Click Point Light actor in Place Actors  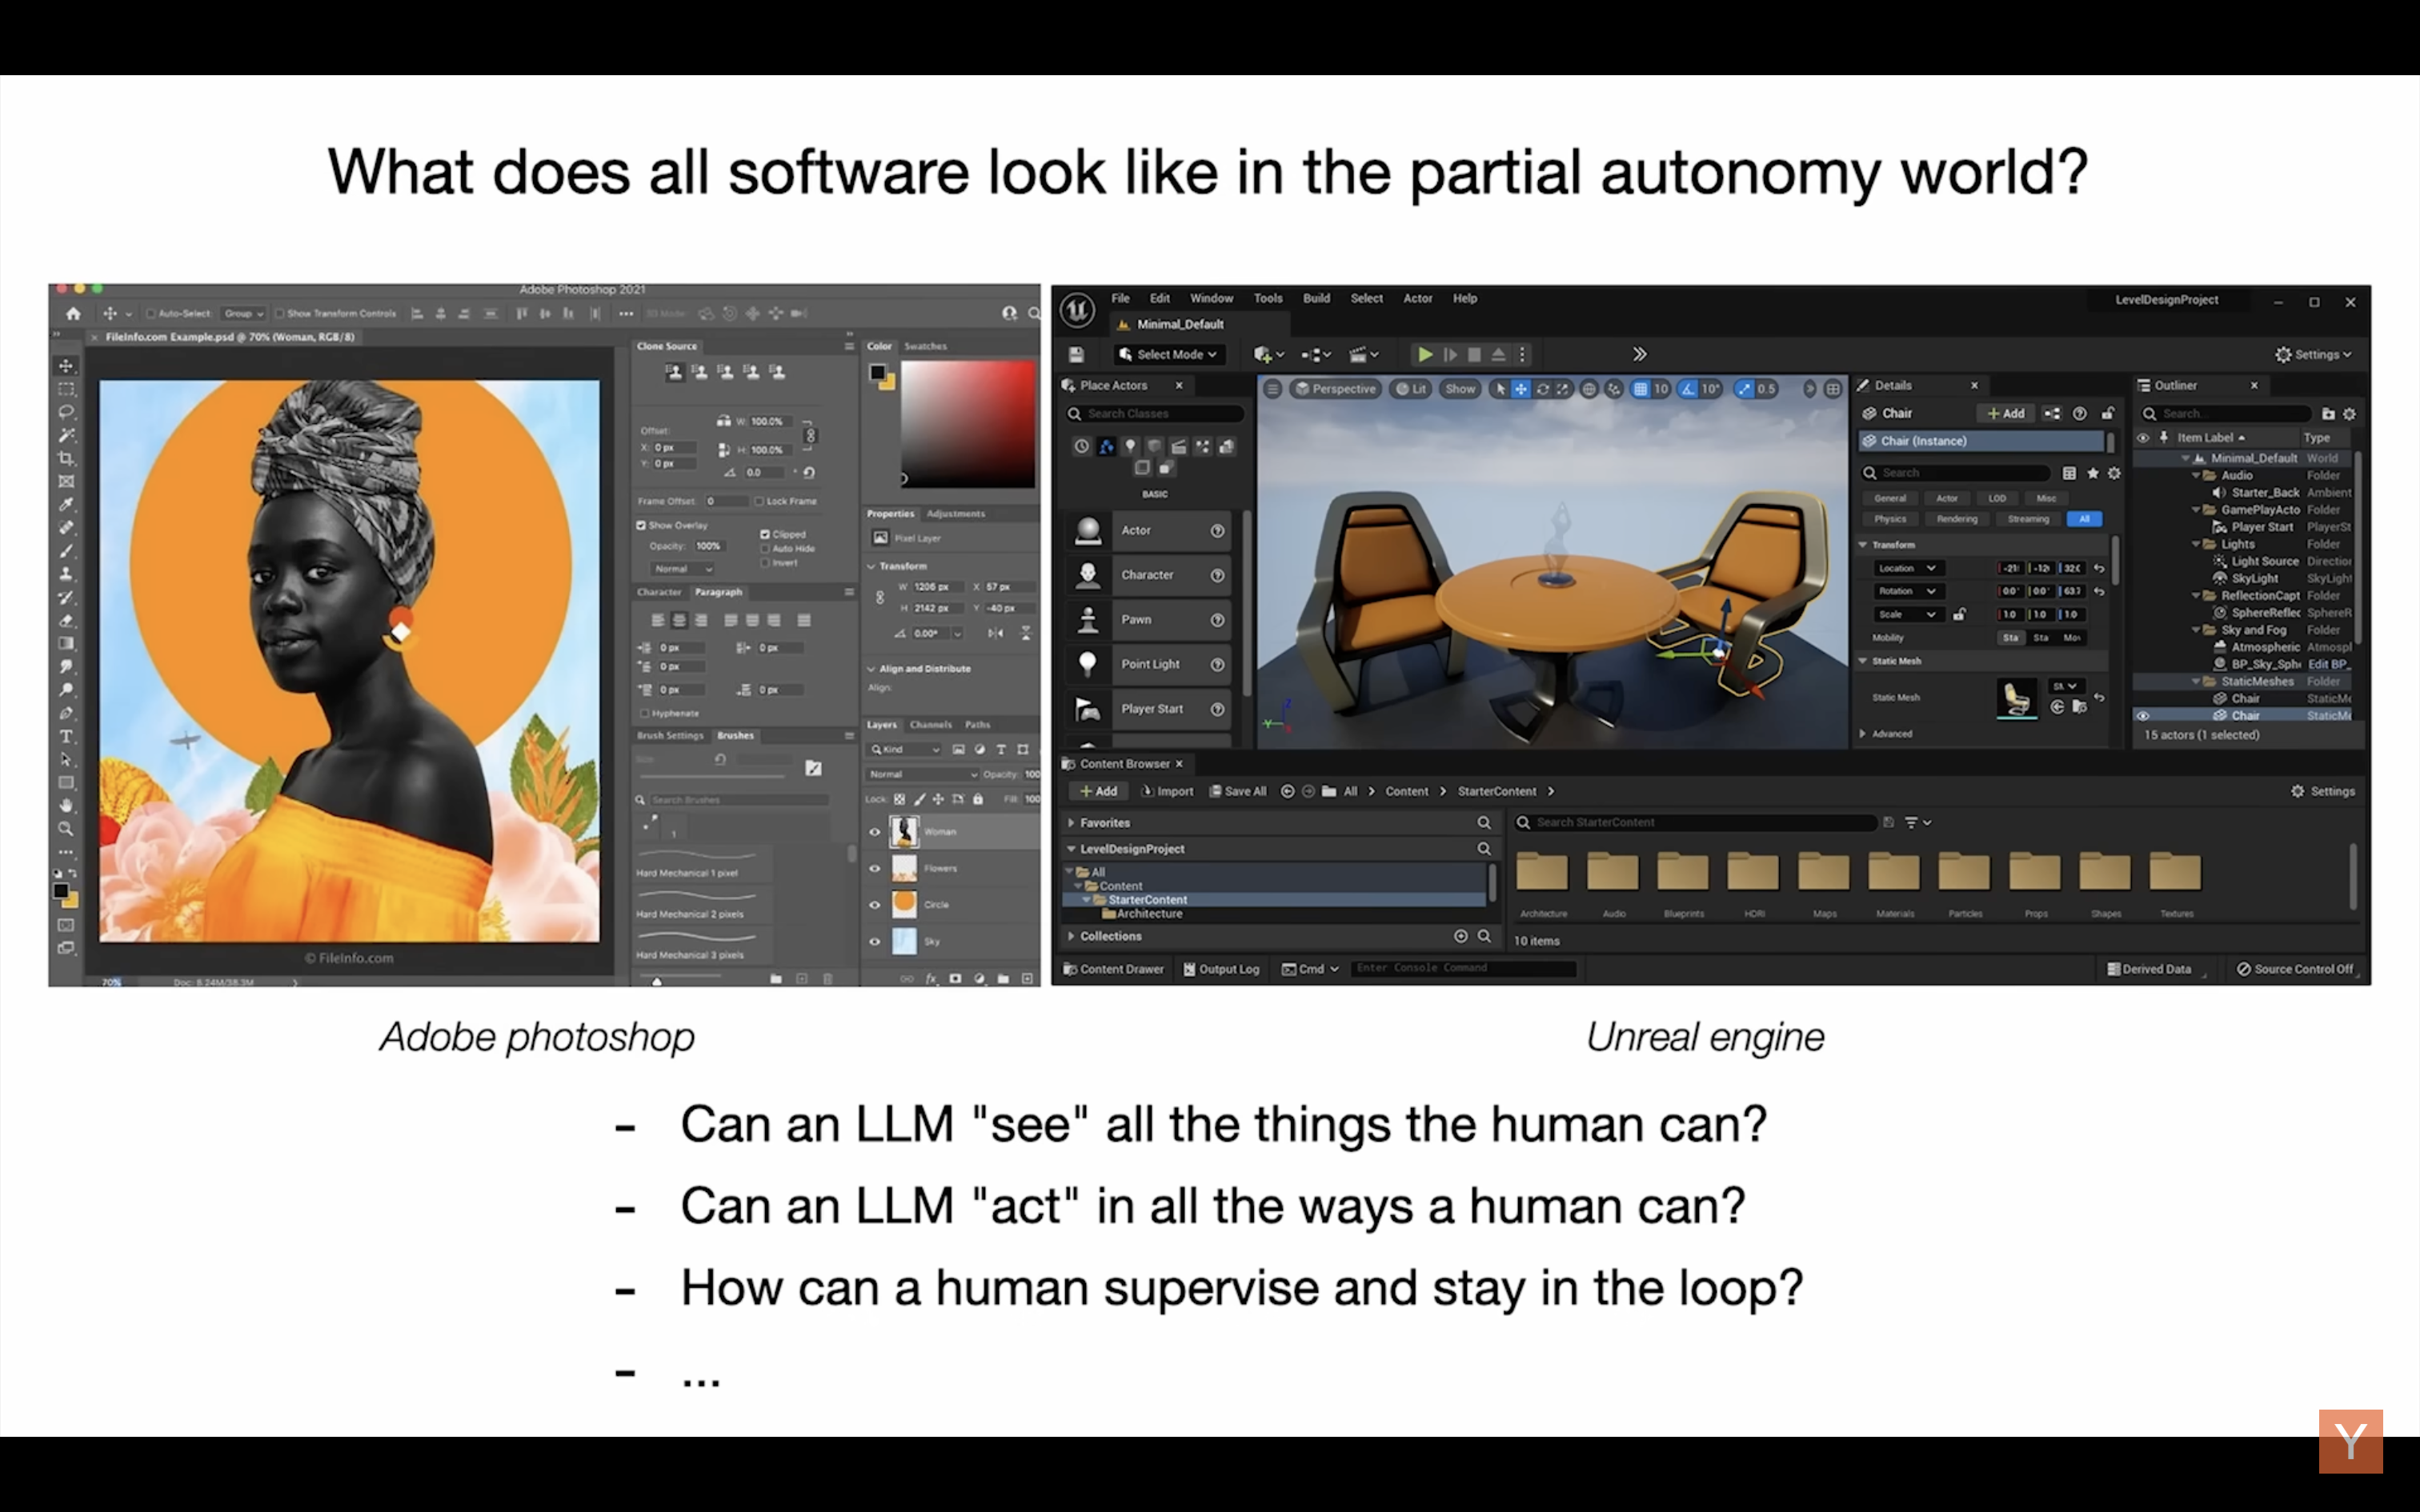[x=1148, y=664]
